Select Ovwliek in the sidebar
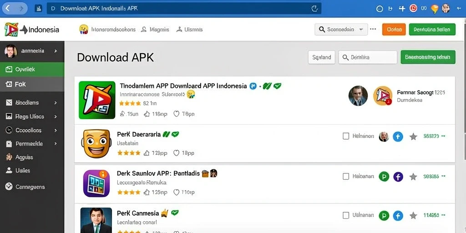Screen dimensions: 466x233 pos(32,69)
